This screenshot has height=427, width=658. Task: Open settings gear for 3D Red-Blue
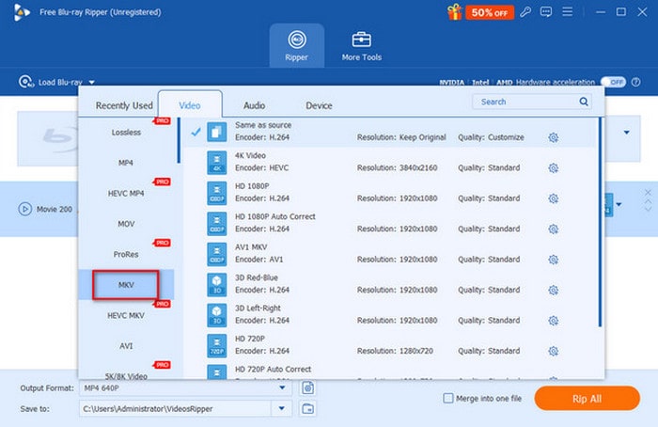point(553,290)
